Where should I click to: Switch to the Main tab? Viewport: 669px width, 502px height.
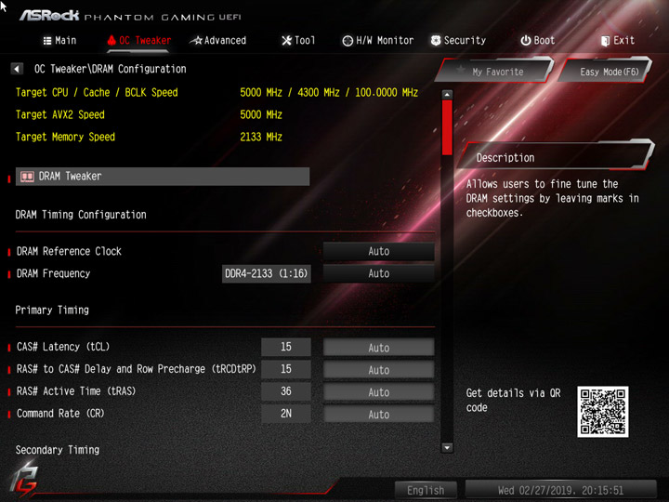pyautogui.click(x=59, y=41)
